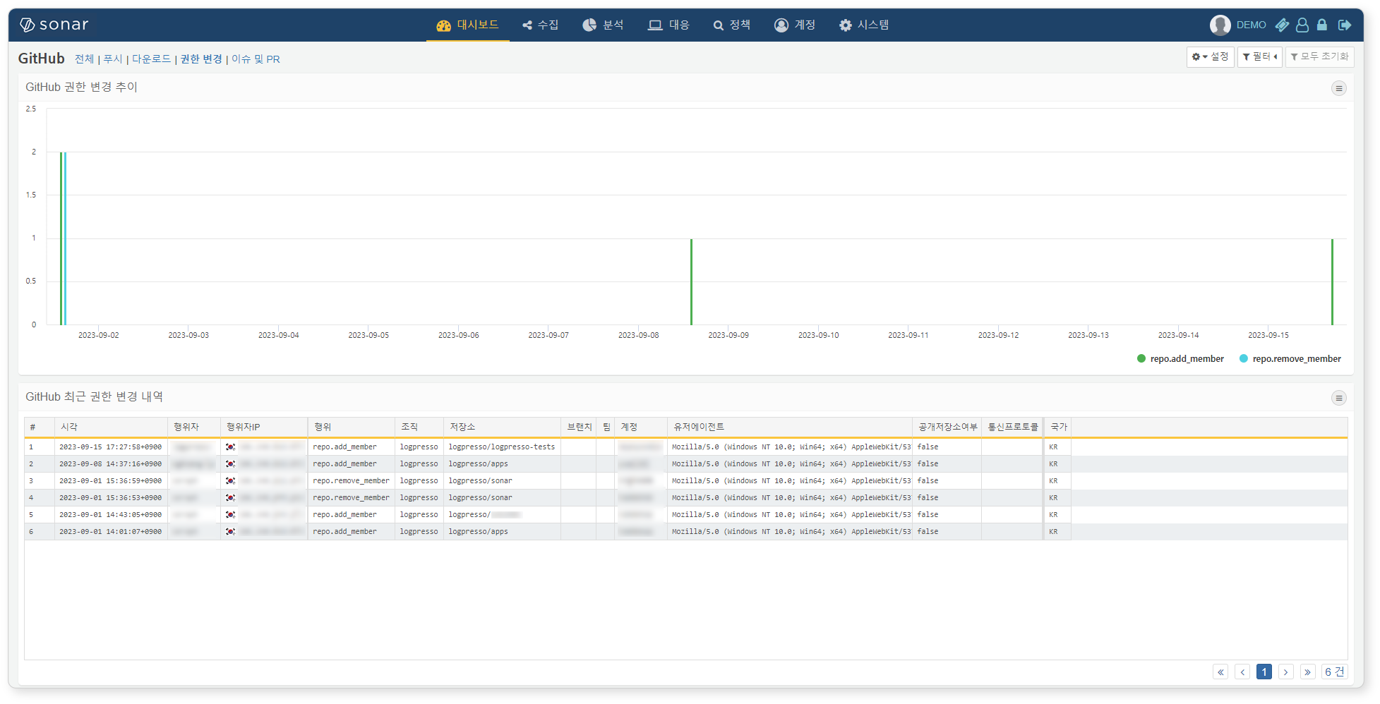
Task: Open the 시스템 menu
Action: click(x=864, y=25)
